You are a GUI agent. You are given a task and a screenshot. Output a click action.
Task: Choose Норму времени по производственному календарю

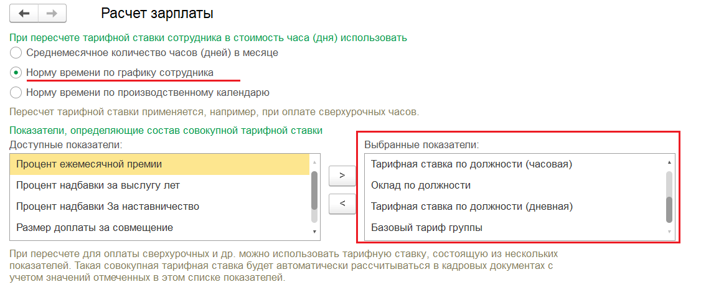pyautogui.click(x=16, y=93)
